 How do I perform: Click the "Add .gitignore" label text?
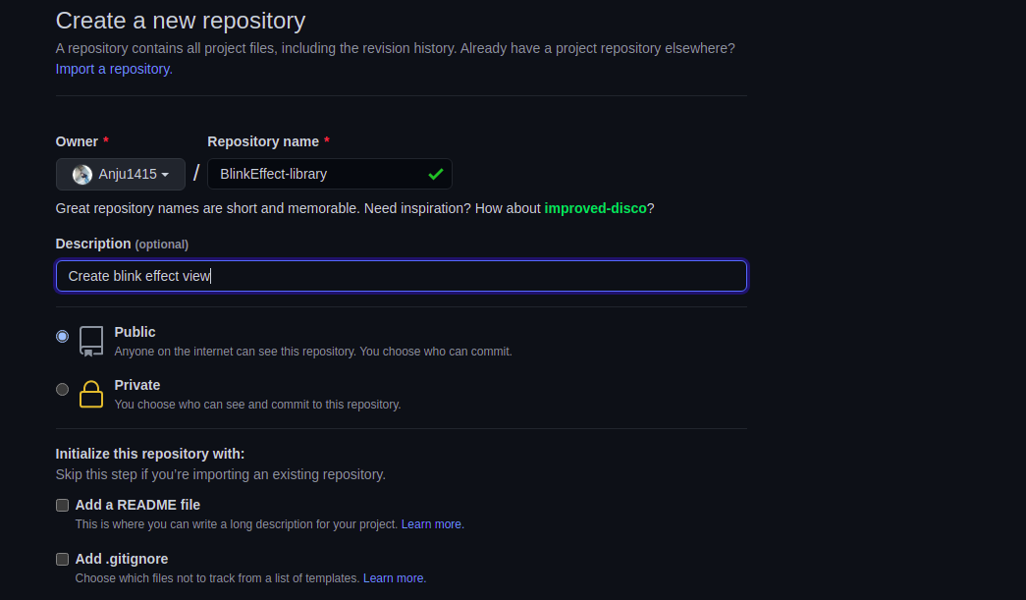(122, 559)
